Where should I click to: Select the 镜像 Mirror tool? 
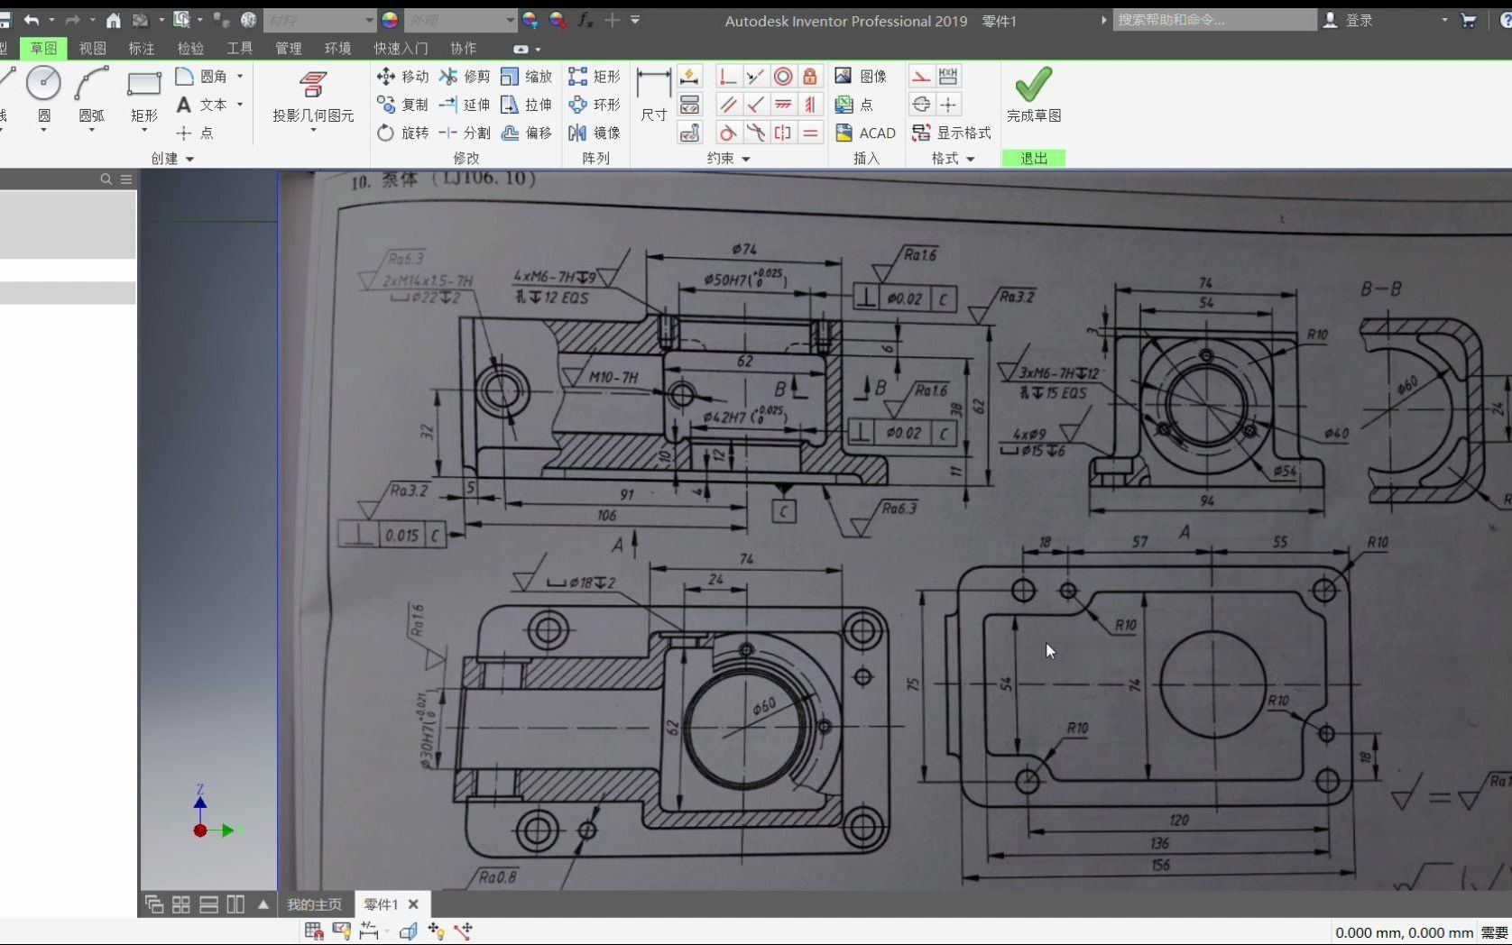(x=595, y=133)
